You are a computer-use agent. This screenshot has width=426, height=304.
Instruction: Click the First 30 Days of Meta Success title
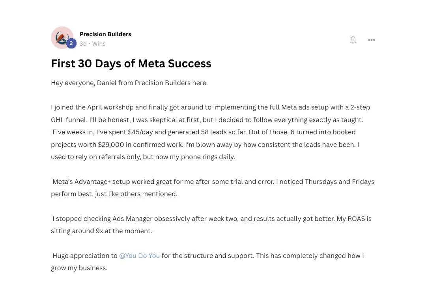click(131, 63)
